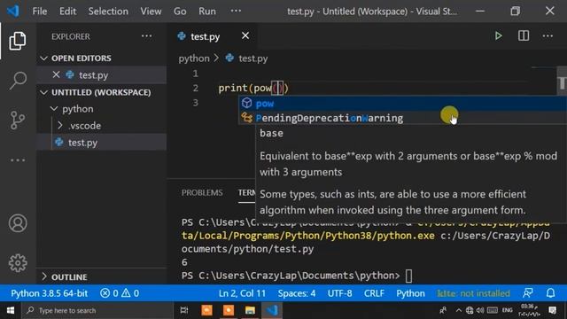Image resolution: width=567 pixels, height=319 pixels.
Task: Click python breadcrumb segment
Action: tap(194, 58)
